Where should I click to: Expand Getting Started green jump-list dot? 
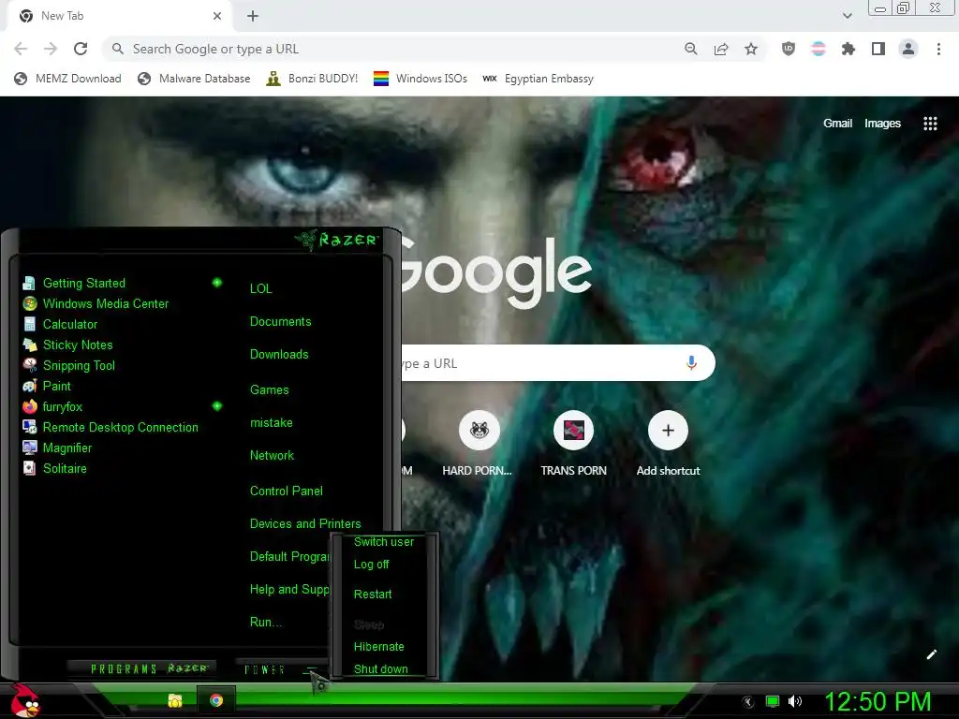(216, 283)
